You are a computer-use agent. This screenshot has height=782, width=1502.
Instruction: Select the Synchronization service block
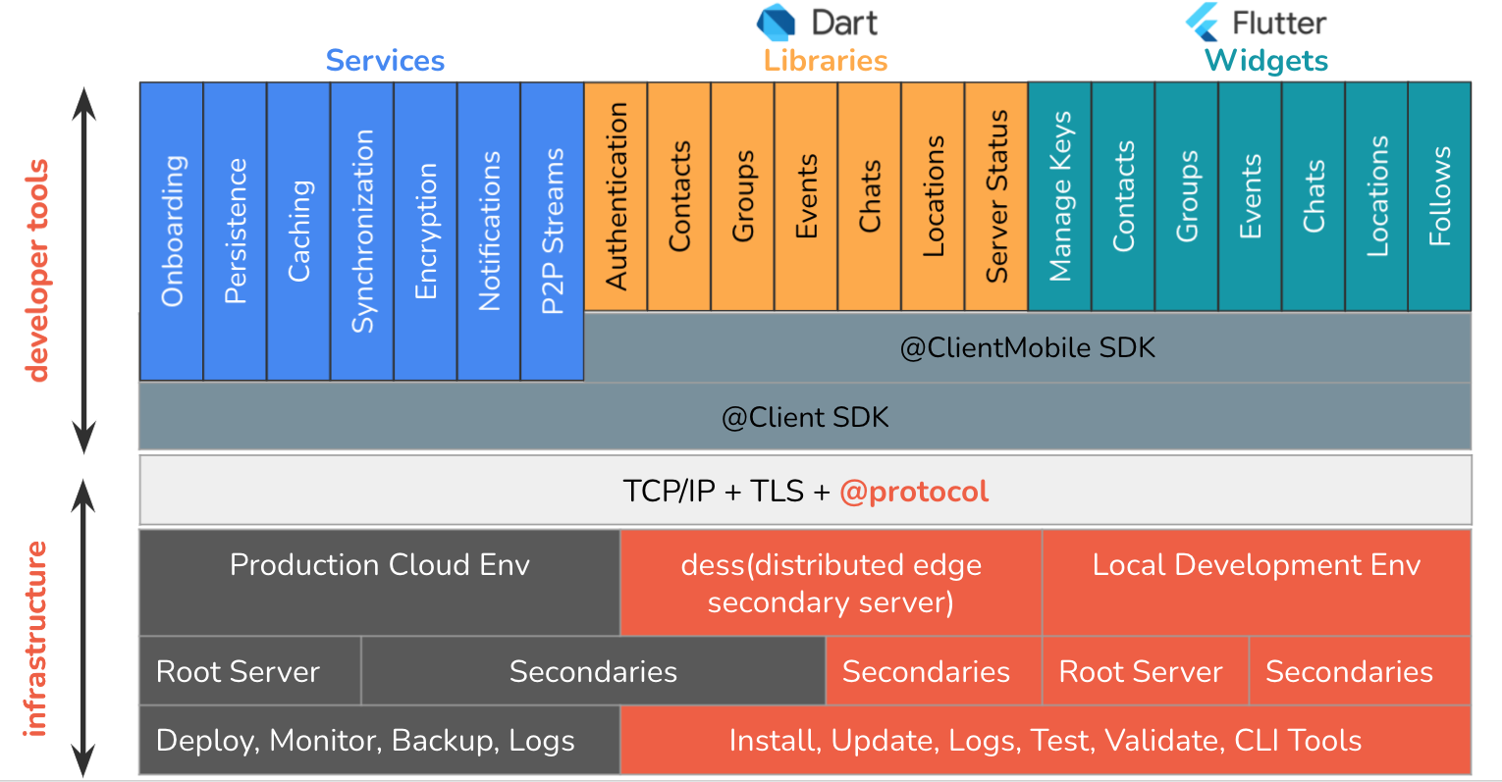(x=362, y=232)
